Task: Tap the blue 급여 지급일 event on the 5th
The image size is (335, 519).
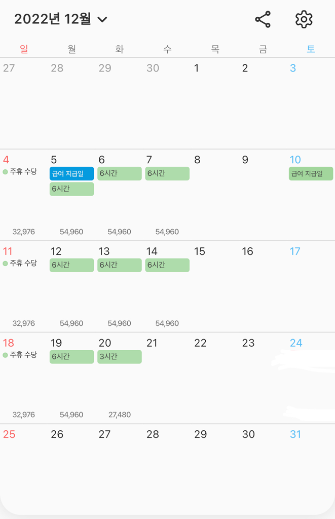Action: coord(71,174)
